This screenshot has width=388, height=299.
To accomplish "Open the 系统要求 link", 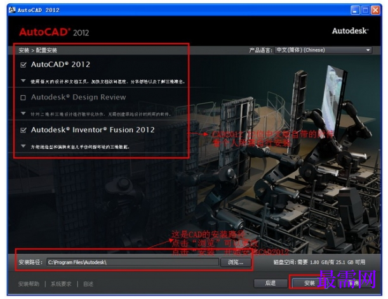I will tap(61, 284).
